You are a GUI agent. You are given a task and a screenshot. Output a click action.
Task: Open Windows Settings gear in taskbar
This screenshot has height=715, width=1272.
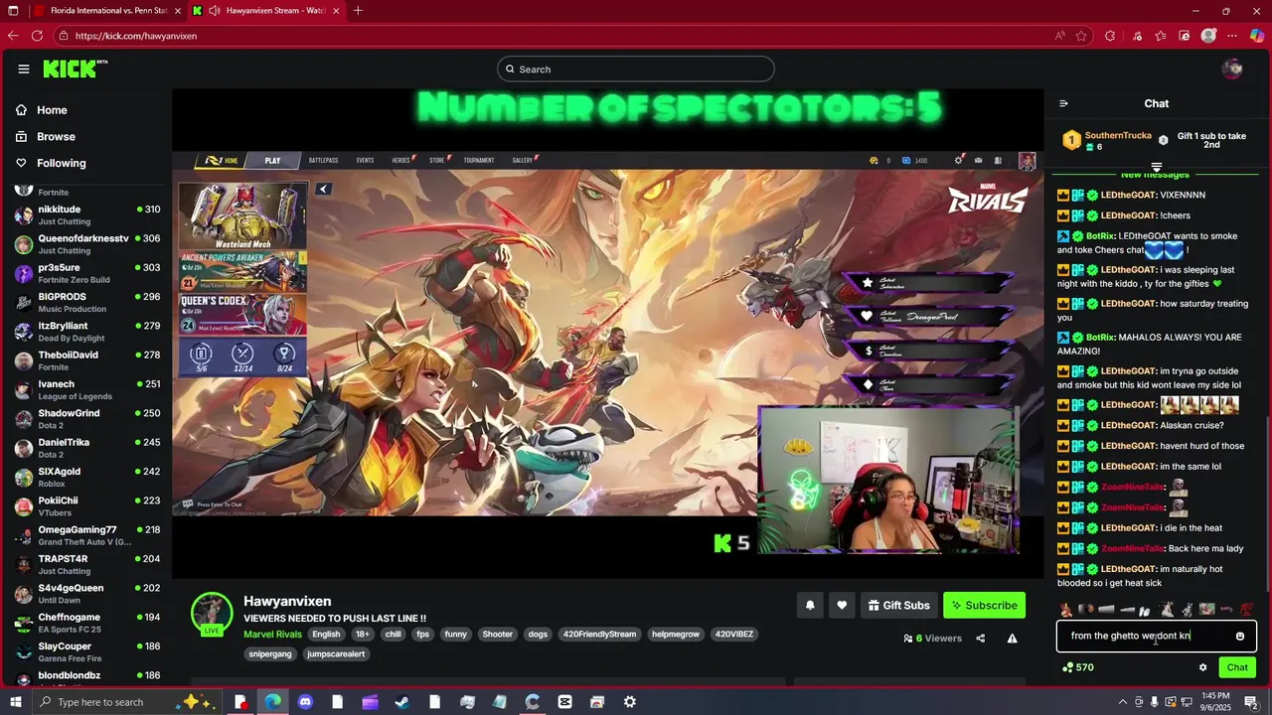tap(630, 702)
